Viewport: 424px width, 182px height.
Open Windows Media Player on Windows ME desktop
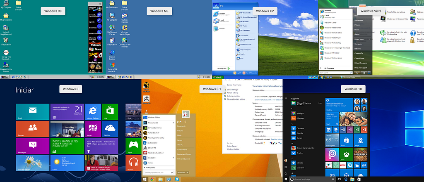pyautogui.click(x=124, y=30)
